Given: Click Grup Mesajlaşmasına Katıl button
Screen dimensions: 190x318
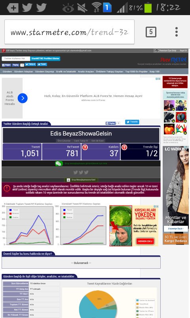Looking at the screenshot, I should tap(81, 180).
